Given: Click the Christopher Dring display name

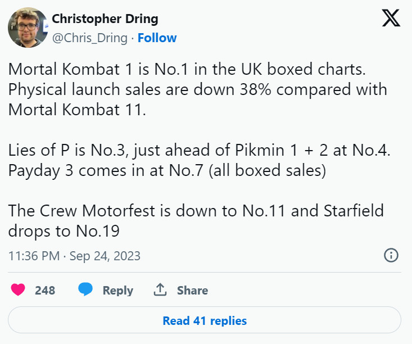Looking at the screenshot, I should (x=105, y=19).
